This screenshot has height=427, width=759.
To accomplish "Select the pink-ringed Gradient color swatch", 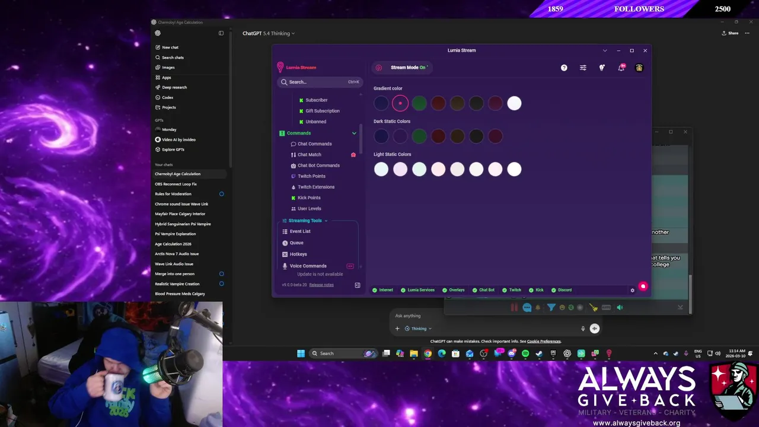I will 400,103.
